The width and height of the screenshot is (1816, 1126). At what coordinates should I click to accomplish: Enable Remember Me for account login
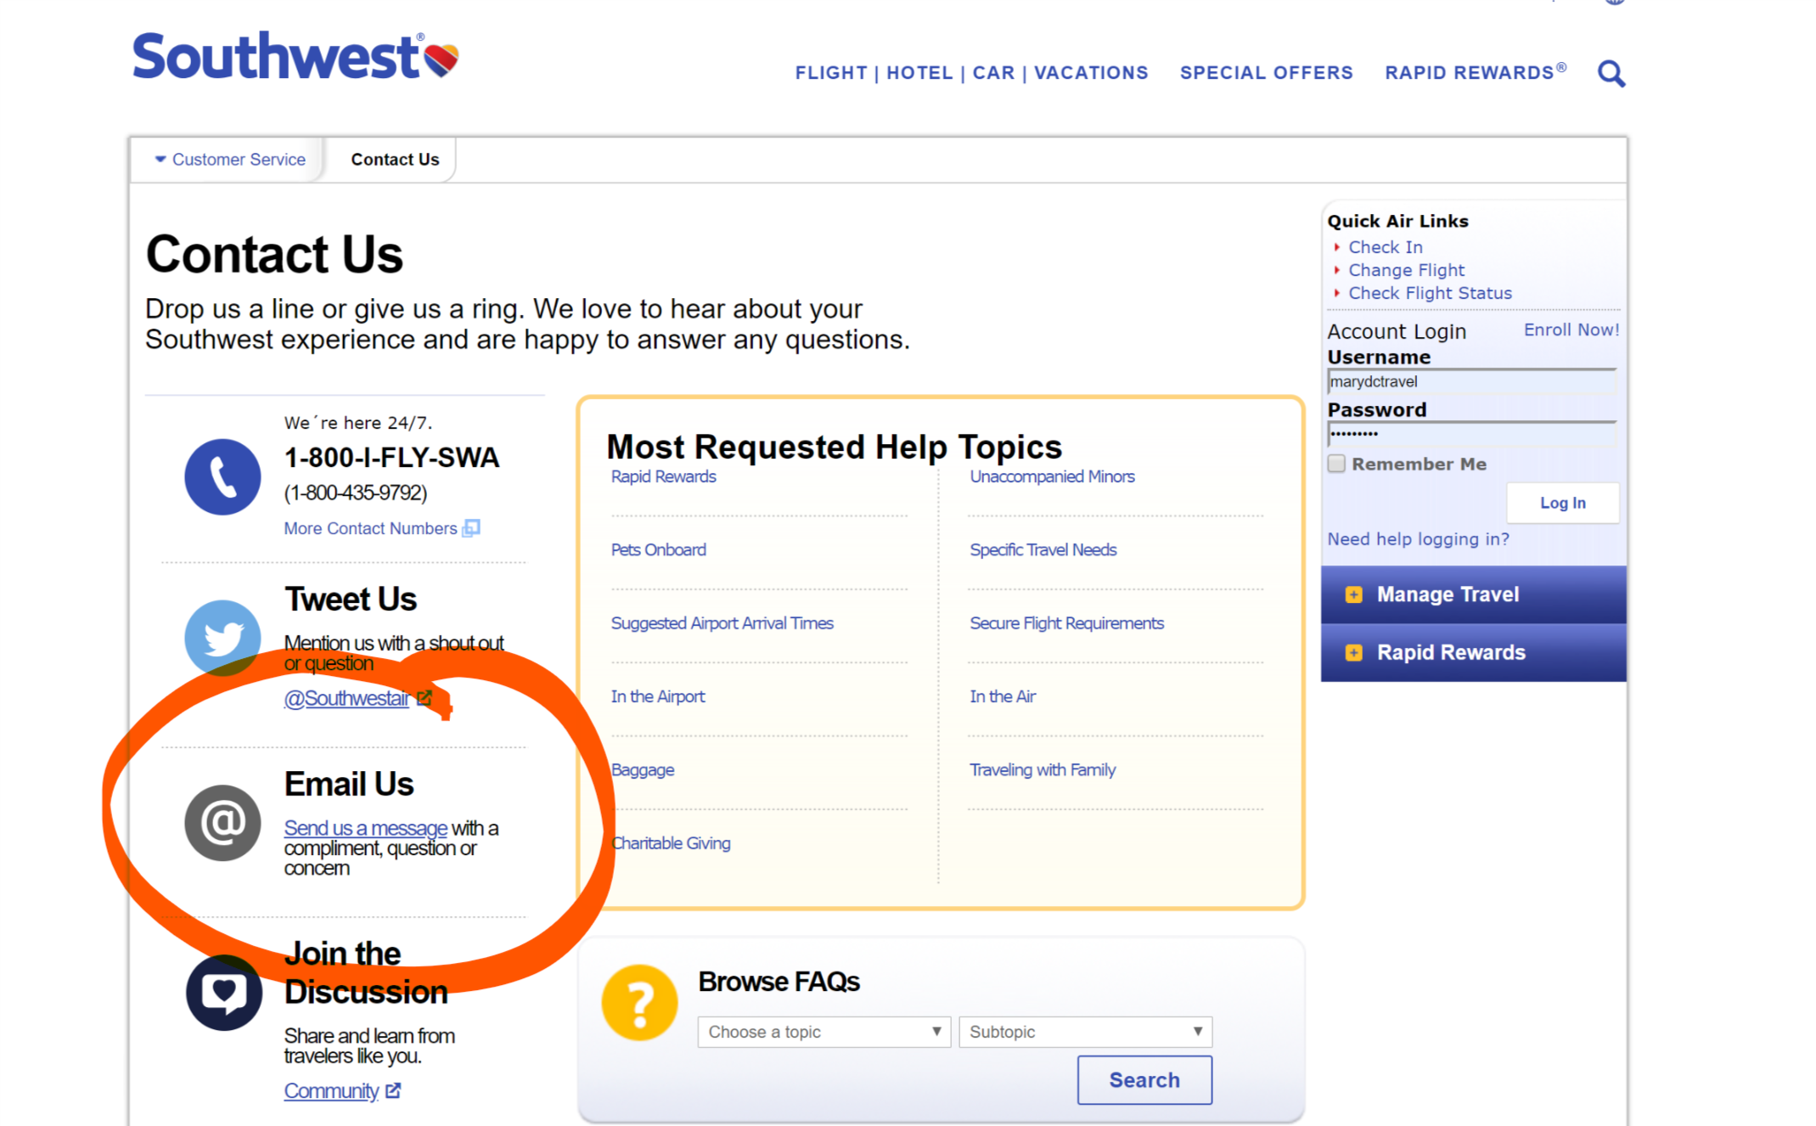1336,463
